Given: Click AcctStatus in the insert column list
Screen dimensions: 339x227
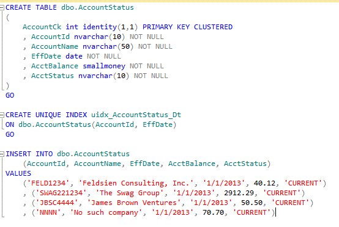Looking at the screenshot, I should tap(245, 164).
